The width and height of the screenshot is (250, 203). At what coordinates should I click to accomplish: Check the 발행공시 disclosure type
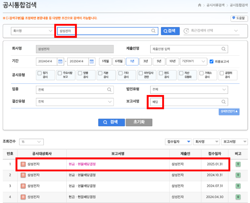[x=80, y=73]
